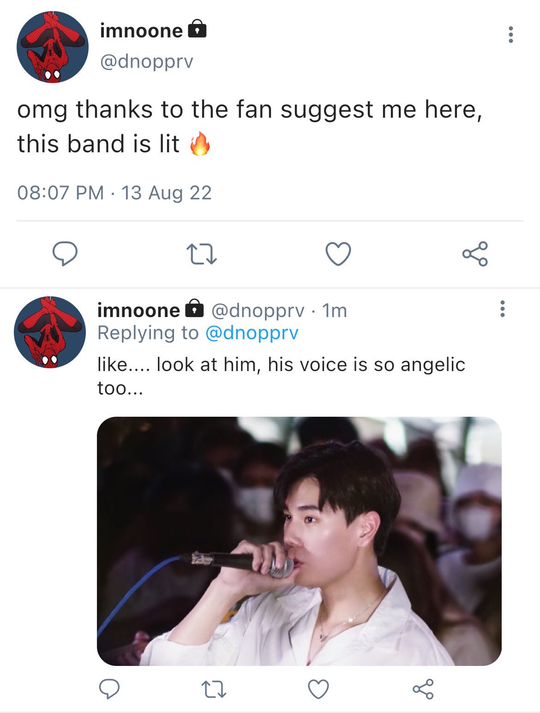Reply to the main tweet
Screen dimensions: 540x713
coord(65,253)
